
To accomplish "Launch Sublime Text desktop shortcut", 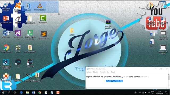I will [44, 35].
